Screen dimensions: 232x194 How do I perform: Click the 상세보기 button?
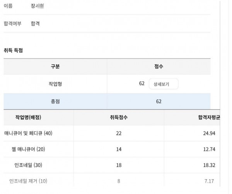164,84
